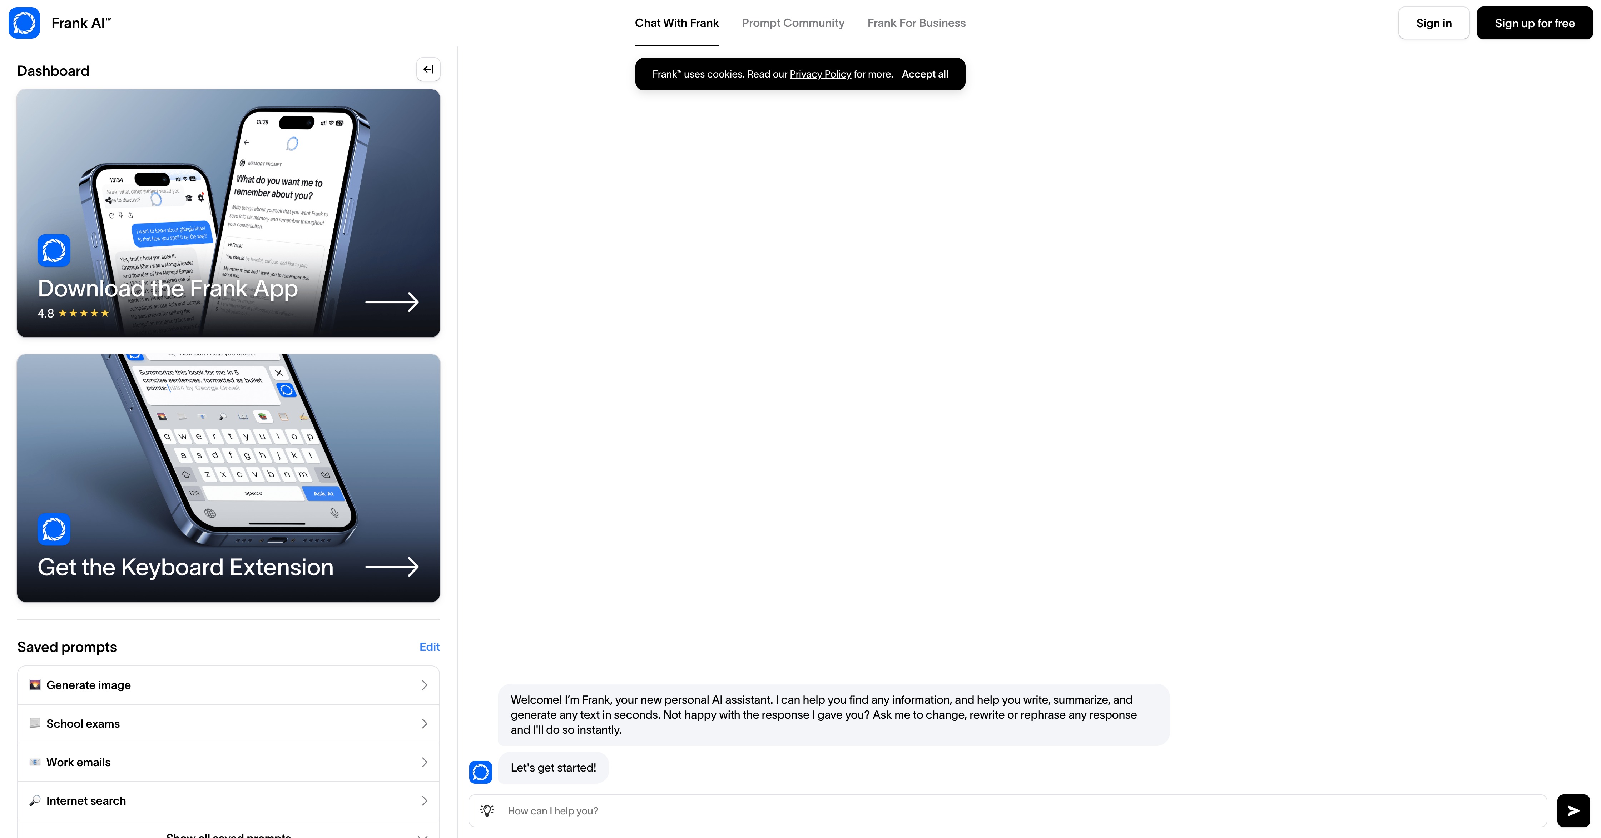Accept all cookies in the banner

click(925, 74)
